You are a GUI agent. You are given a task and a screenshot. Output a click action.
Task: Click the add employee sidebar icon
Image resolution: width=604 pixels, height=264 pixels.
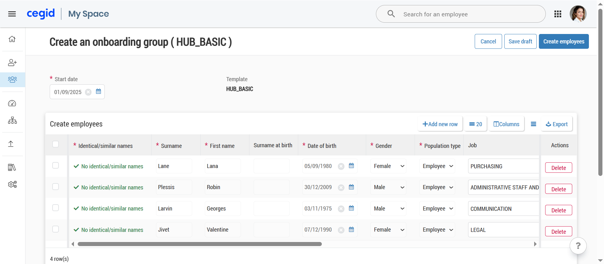tap(12, 63)
